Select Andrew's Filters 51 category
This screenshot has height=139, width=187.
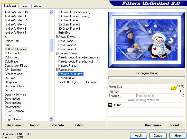(16, 20)
